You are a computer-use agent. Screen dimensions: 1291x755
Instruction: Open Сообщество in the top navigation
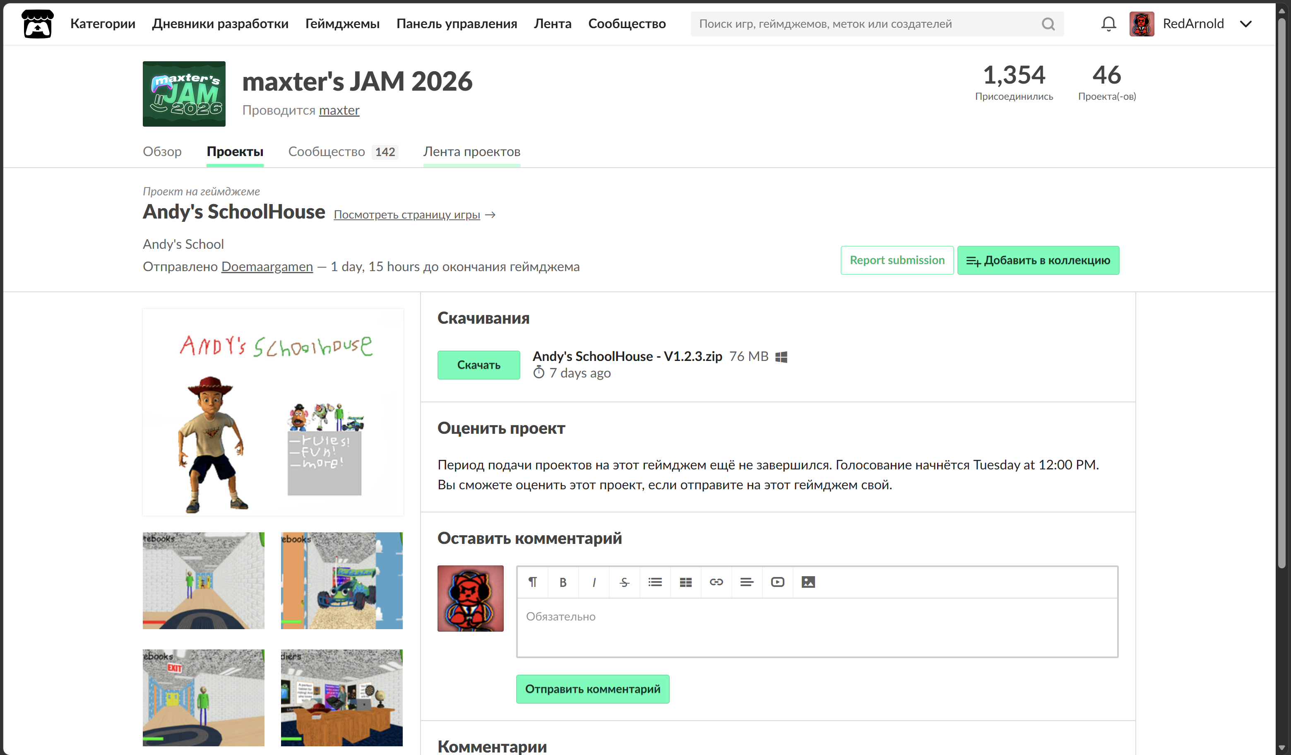627,24
